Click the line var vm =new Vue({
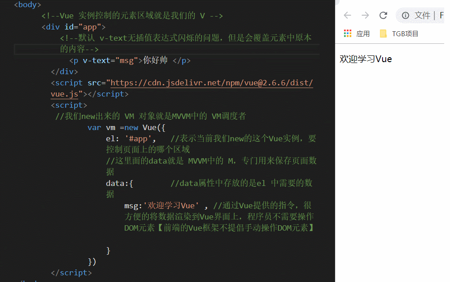Viewport: 450px width, 282px height. pos(126,128)
